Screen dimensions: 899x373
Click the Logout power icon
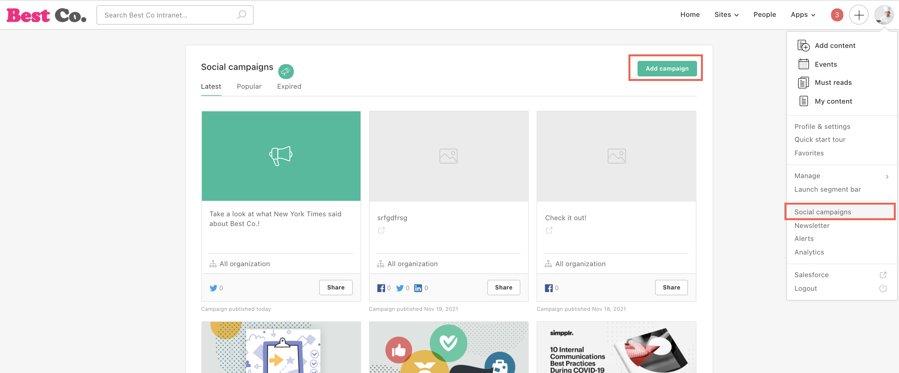pyautogui.click(x=883, y=288)
